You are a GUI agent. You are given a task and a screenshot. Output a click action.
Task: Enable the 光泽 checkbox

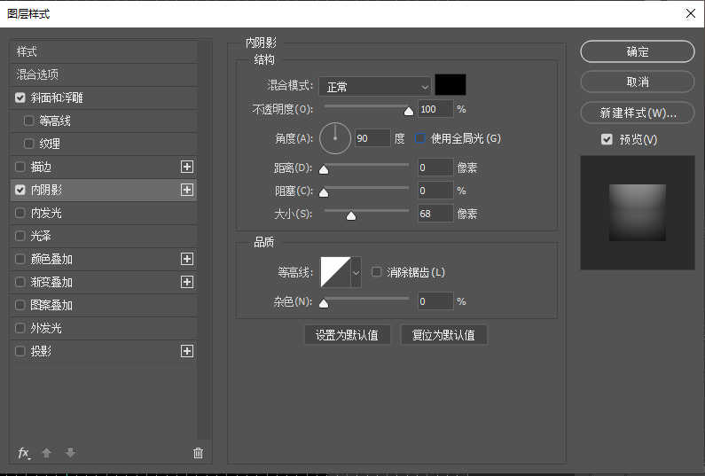click(20, 236)
